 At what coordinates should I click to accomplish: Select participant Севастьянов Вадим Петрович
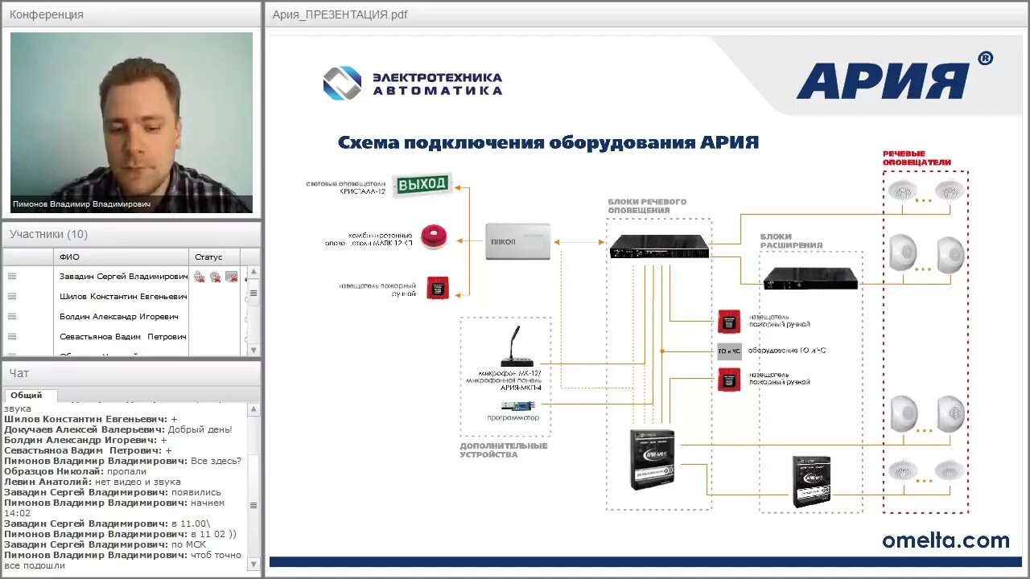coord(123,336)
